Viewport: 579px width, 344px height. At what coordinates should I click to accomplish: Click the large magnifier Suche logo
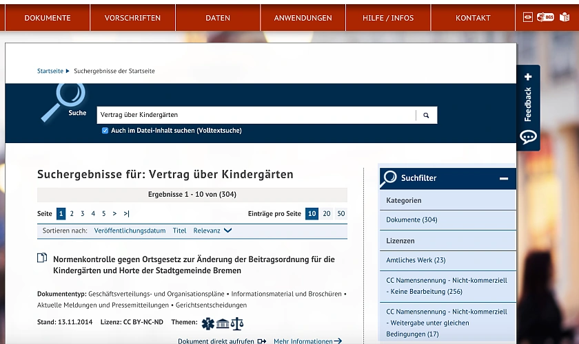(x=63, y=102)
